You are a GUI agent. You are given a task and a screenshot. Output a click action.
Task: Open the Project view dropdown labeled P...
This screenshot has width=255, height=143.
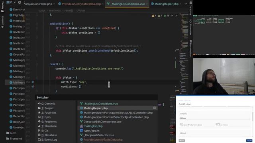(x=11, y=2)
